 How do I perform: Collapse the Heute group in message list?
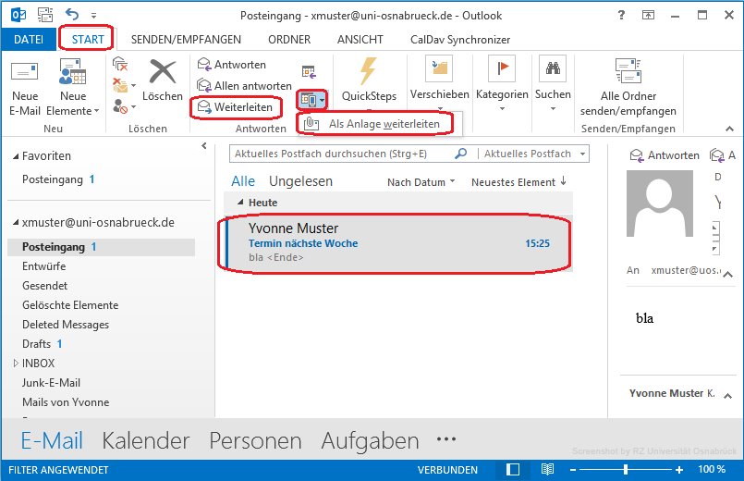tap(240, 203)
